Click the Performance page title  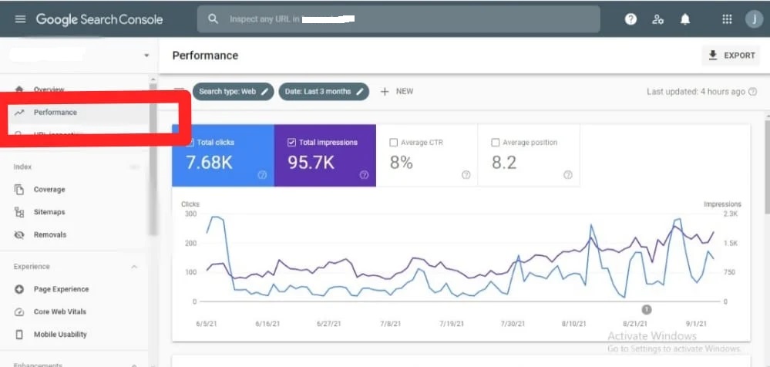tap(205, 56)
